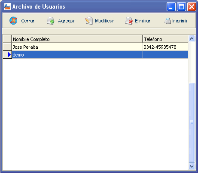198x173 pixels.
Task: Click the red X Cerrar icon
Action: click(x=13, y=21)
